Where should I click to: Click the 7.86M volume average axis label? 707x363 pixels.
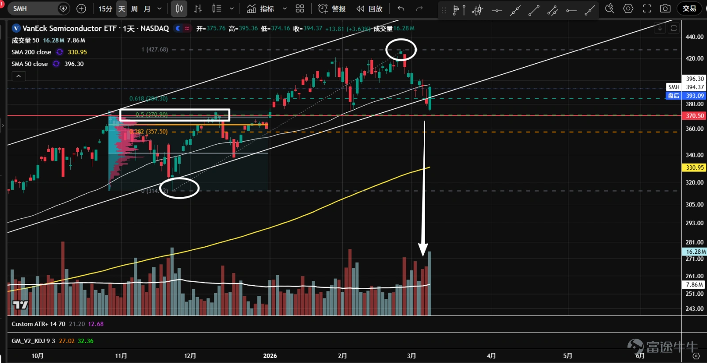pos(695,285)
